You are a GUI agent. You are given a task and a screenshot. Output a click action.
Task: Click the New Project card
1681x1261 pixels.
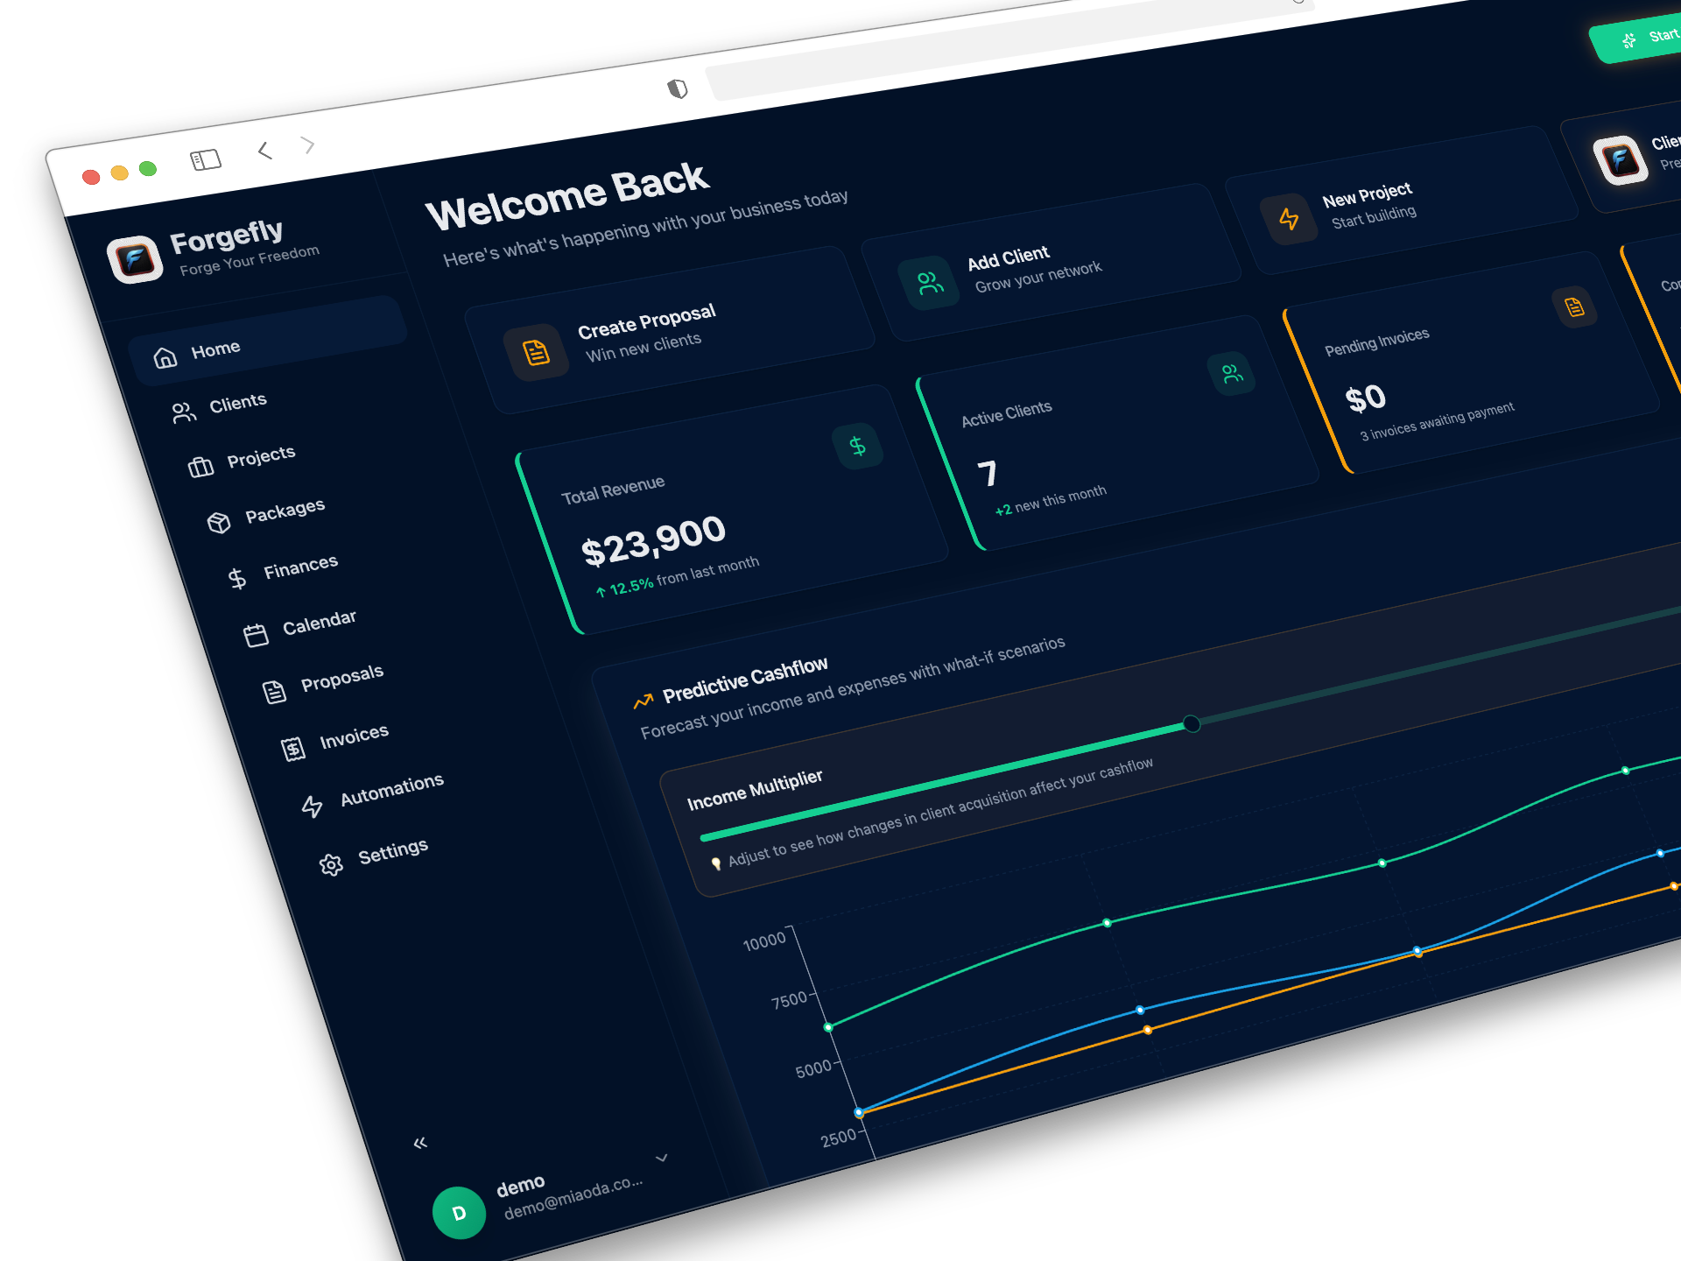pos(1401,201)
